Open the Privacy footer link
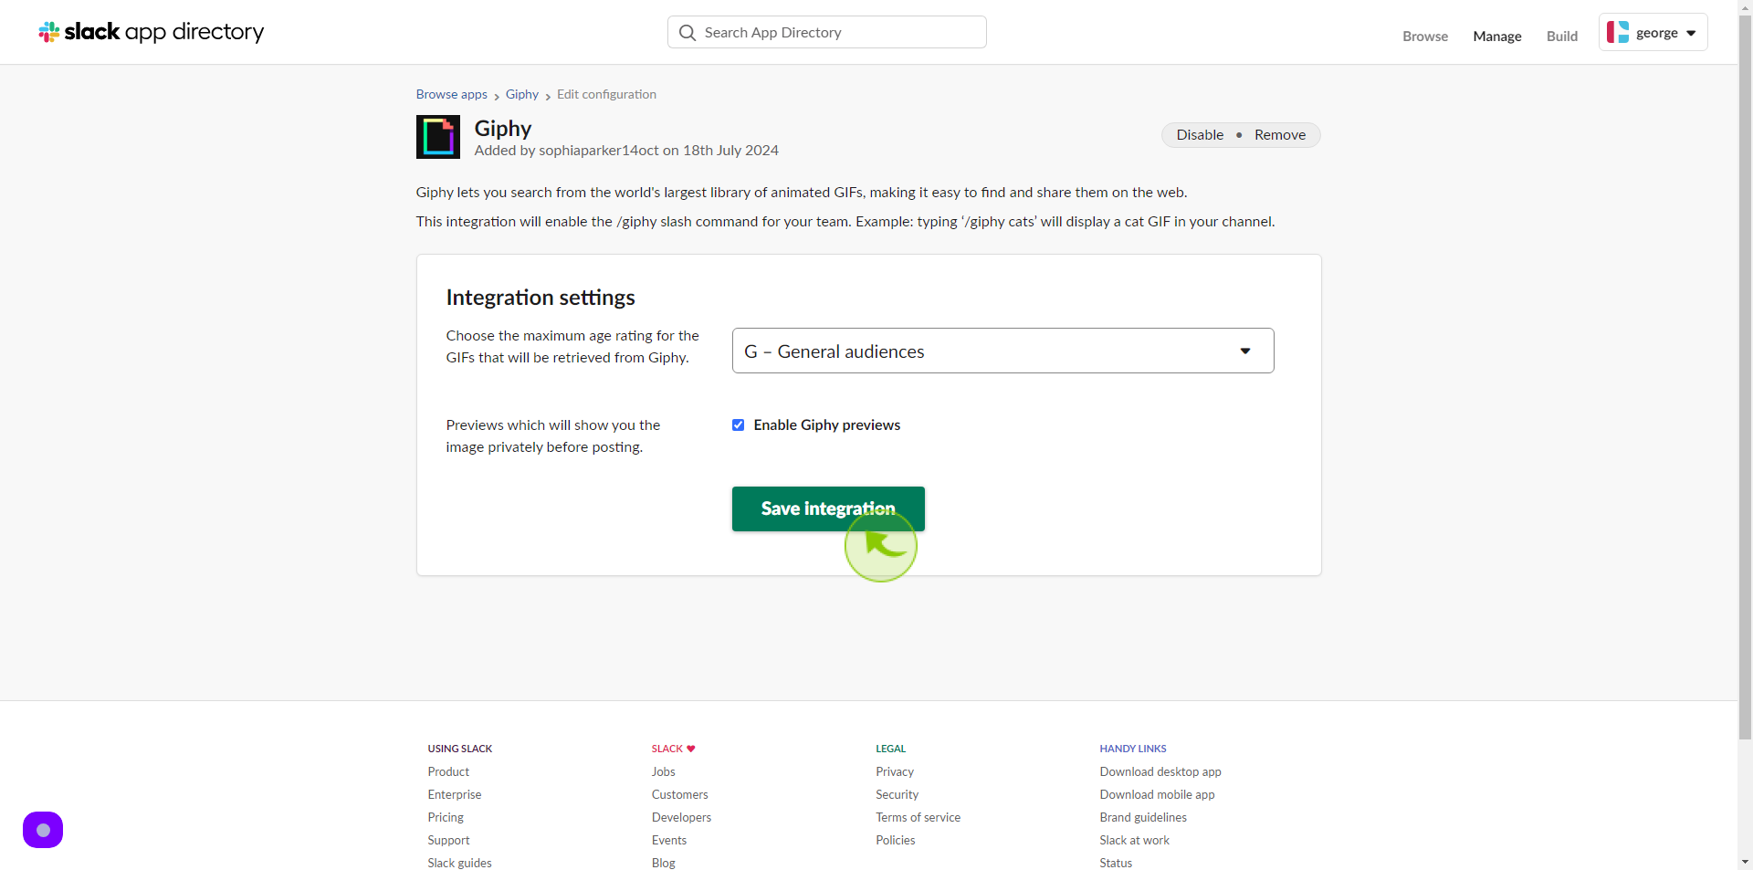Screen dimensions: 1753x870 click(x=895, y=772)
